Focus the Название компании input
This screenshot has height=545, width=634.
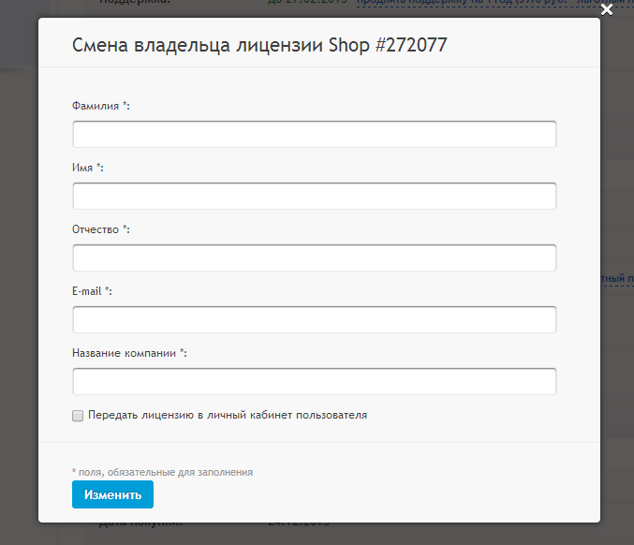(314, 381)
